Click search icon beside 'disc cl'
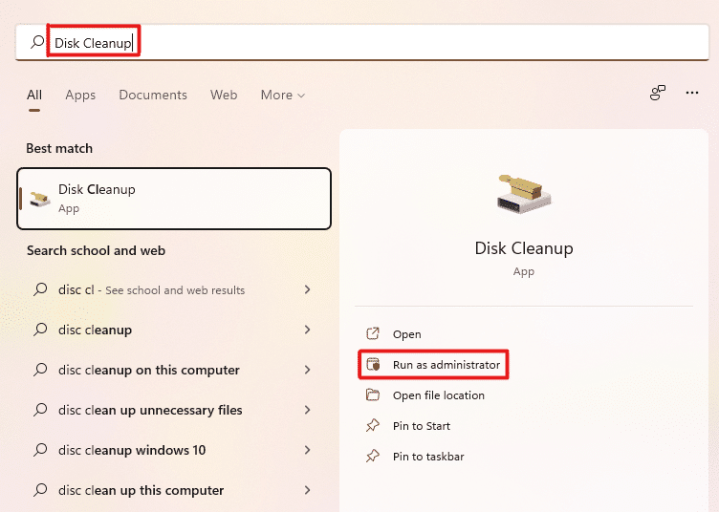The width and height of the screenshot is (719, 512). [x=40, y=289]
